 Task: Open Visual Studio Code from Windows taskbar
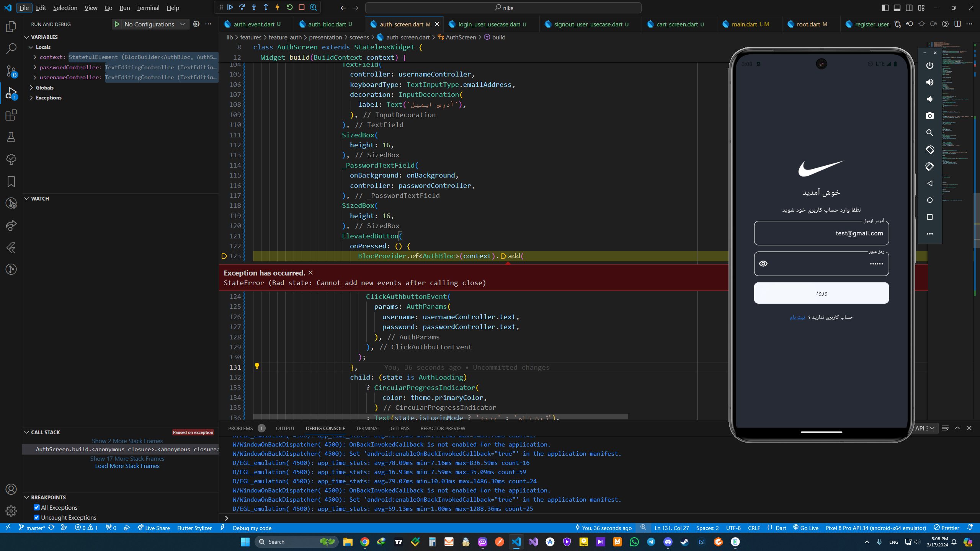516,542
